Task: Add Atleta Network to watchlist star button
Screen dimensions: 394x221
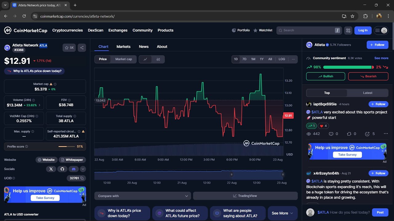Action: (x=69, y=48)
